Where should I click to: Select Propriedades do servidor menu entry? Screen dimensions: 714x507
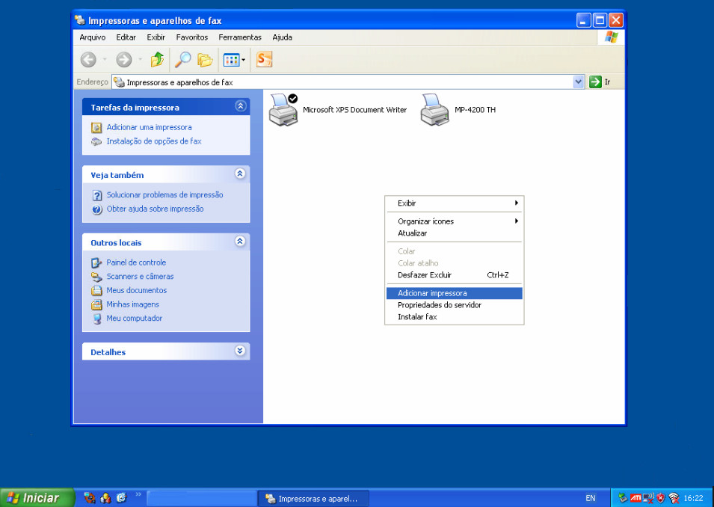[440, 305]
